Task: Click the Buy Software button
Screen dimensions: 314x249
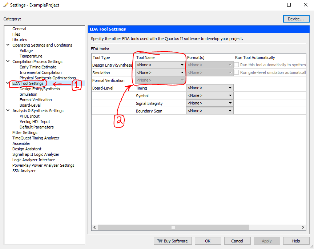Action: click(x=173, y=241)
